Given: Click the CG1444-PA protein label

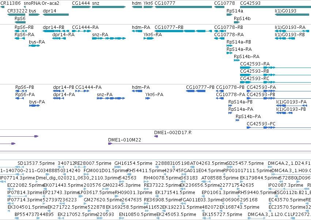Looking at the screenshot, I should 88,87.
